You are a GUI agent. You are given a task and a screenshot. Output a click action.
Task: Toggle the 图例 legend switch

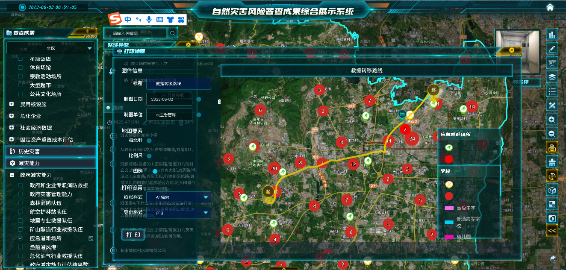click(x=155, y=171)
